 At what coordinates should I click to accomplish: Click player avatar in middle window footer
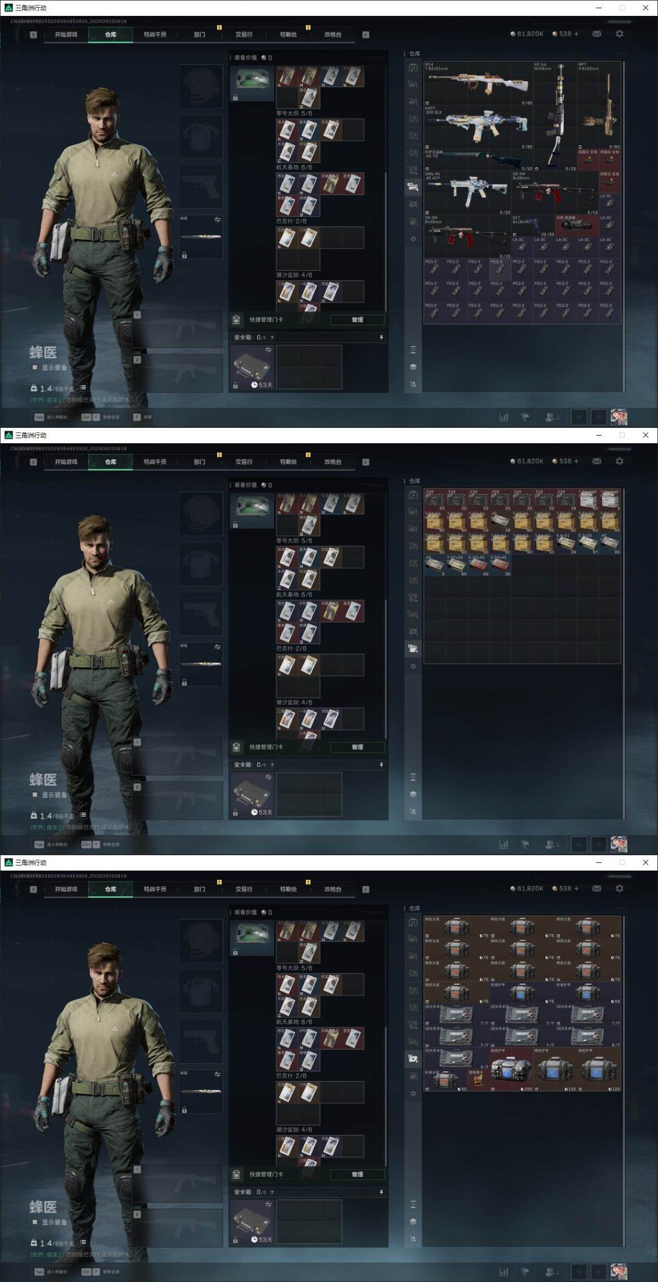point(619,844)
